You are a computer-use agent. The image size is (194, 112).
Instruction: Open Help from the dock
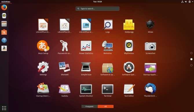(4, 40)
